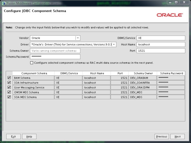Viewport: 191px width, 143px height.
Task: Click XE service cell in SOA Infrastructure row
Action: click(68, 83)
